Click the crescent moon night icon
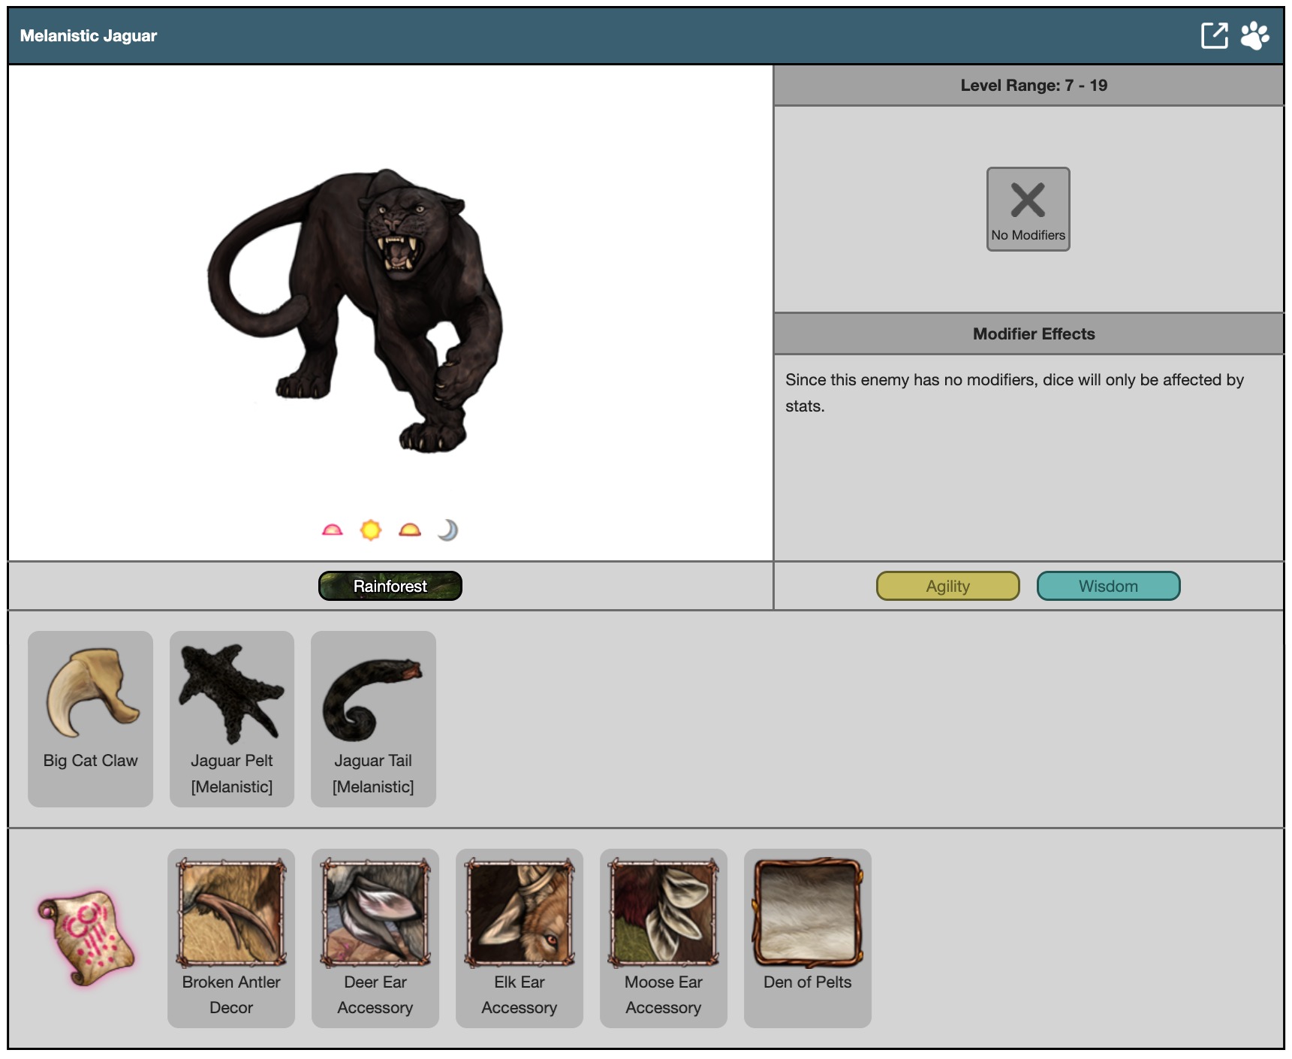The width and height of the screenshot is (1292, 1059). (x=448, y=530)
